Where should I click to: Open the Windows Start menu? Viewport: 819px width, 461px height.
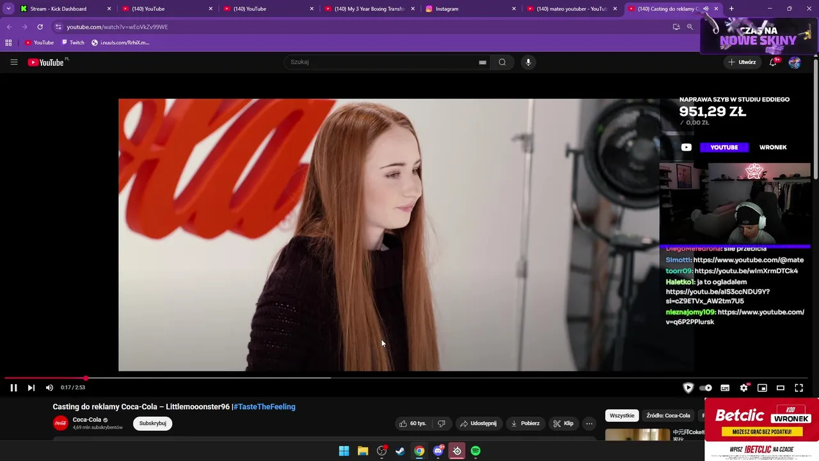[344, 451]
